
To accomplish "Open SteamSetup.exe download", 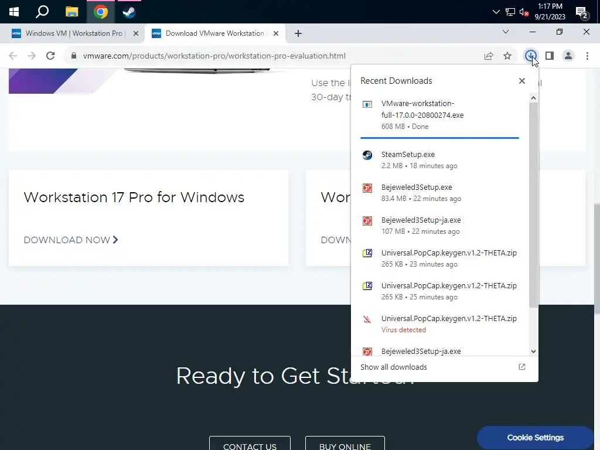I will tap(439, 160).
